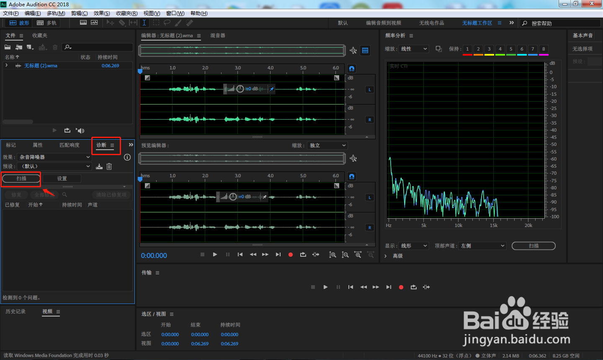Select the Marquee Selection tool
603x360 pixels.
pyautogui.click(x=156, y=23)
